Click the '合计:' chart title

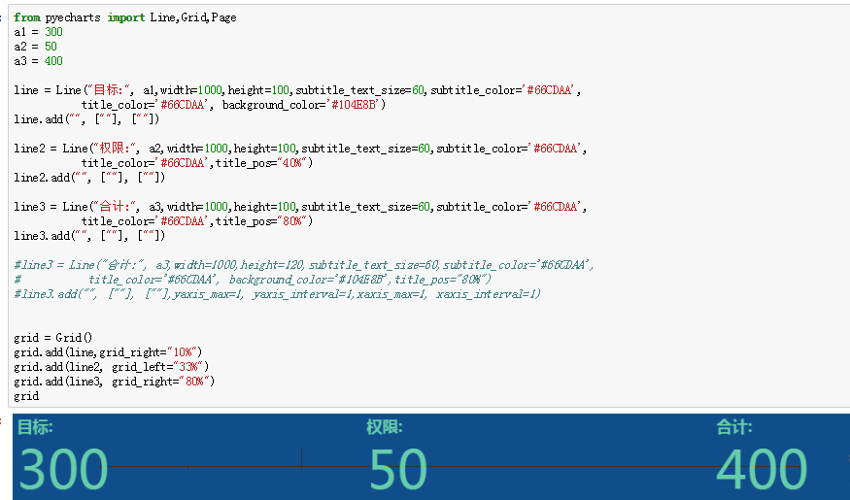(734, 427)
